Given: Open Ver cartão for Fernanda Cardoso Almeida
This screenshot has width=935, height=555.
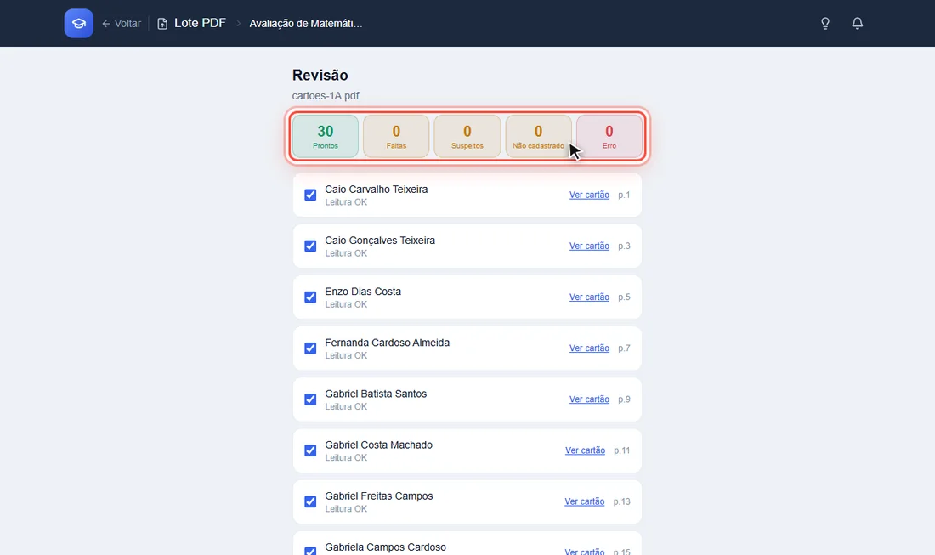Looking at the screenshot, I should tap(589, 348).
